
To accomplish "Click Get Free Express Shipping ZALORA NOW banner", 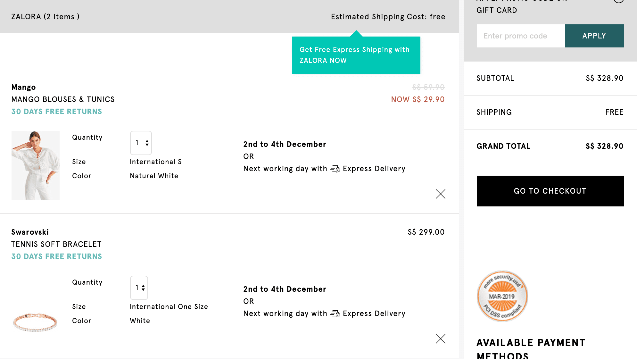I will 356,55.
